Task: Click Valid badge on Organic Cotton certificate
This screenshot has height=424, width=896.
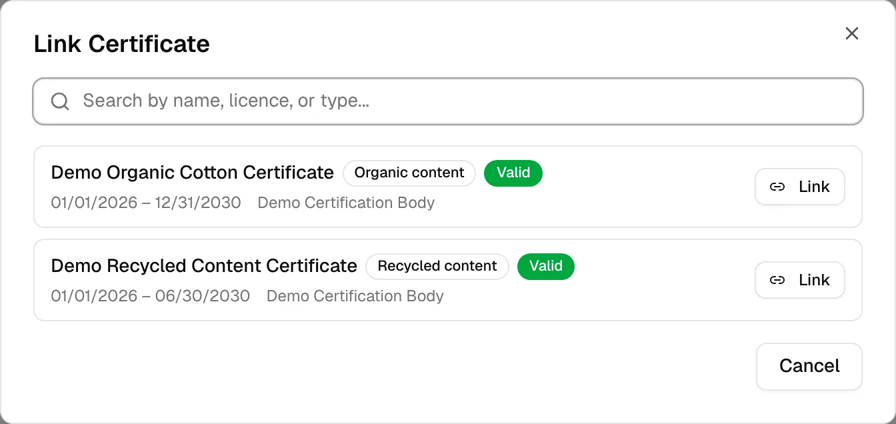Action: tap(513, 173)
